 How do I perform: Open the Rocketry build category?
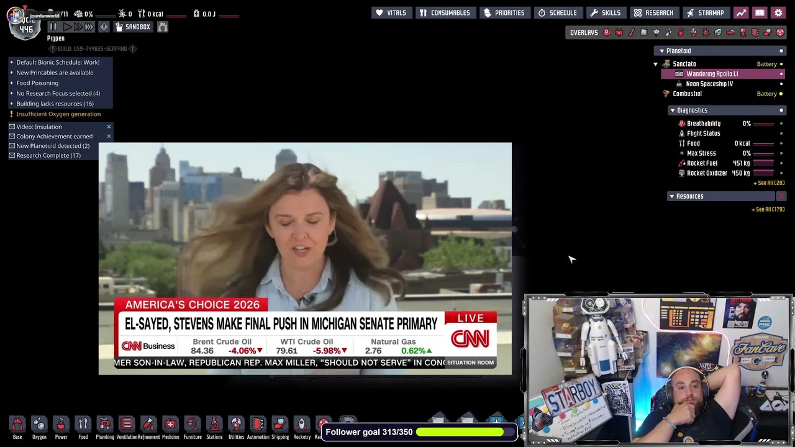[302, 428]
